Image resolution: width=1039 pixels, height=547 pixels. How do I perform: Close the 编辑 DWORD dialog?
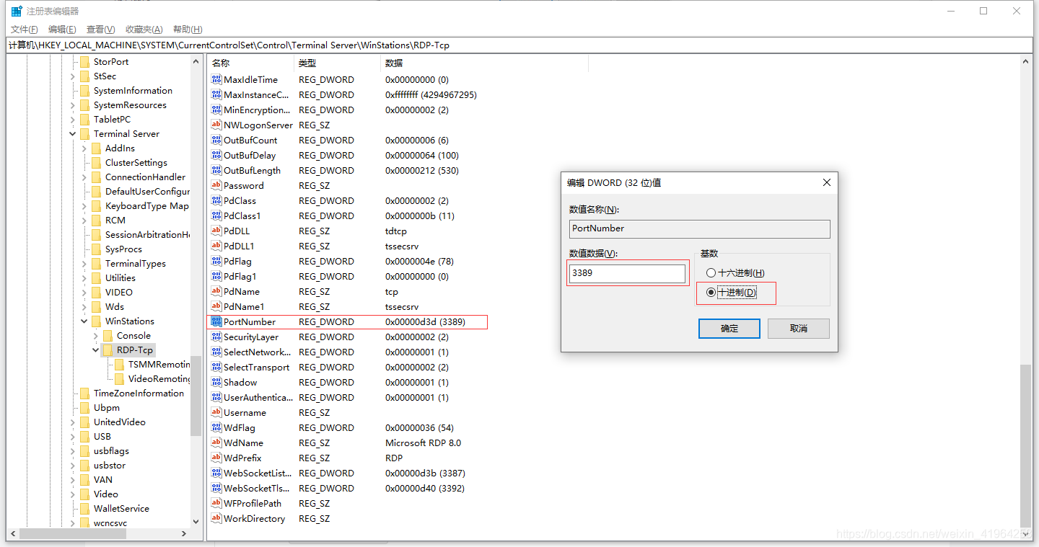coord(827,183)
